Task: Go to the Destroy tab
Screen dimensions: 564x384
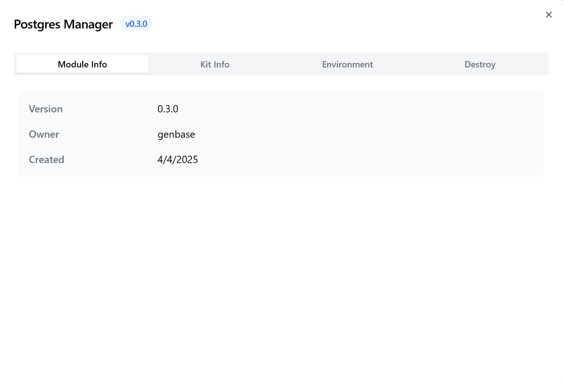Action: 480,64
